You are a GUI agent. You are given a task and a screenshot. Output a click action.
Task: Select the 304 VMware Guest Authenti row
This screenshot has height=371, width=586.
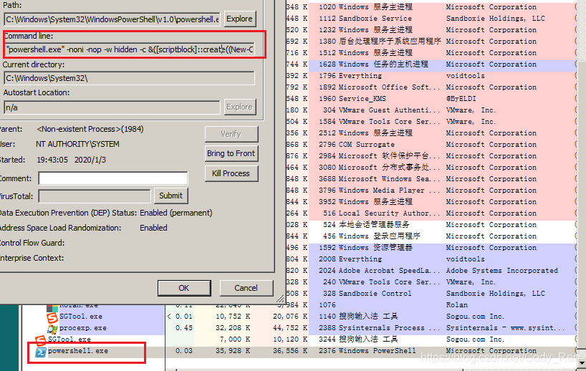coord(431,110)
